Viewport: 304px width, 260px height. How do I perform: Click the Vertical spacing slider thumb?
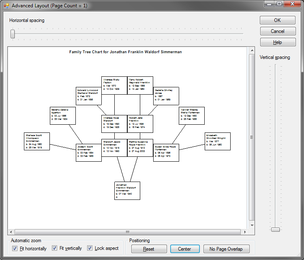click(x=275, y=230)
